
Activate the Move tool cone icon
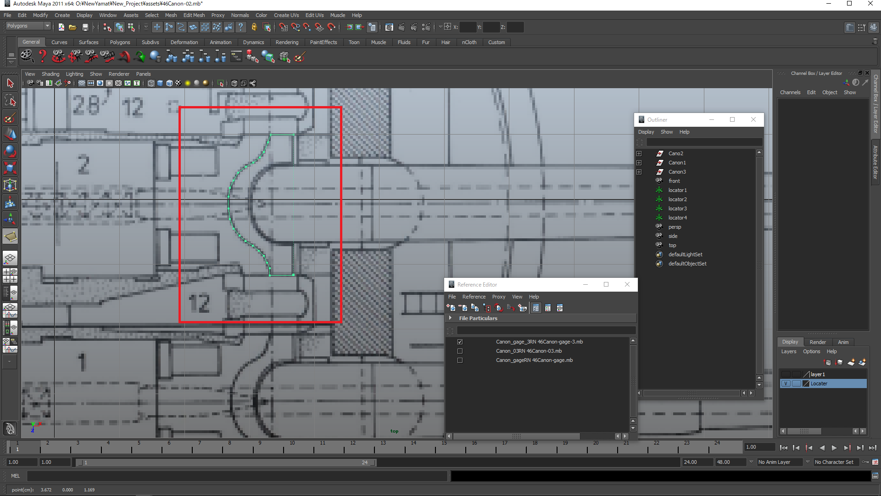pos(10,134)
